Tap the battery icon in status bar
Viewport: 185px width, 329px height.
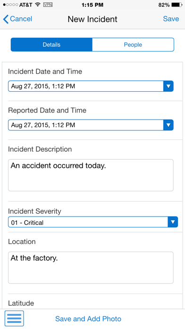(177, 5)
